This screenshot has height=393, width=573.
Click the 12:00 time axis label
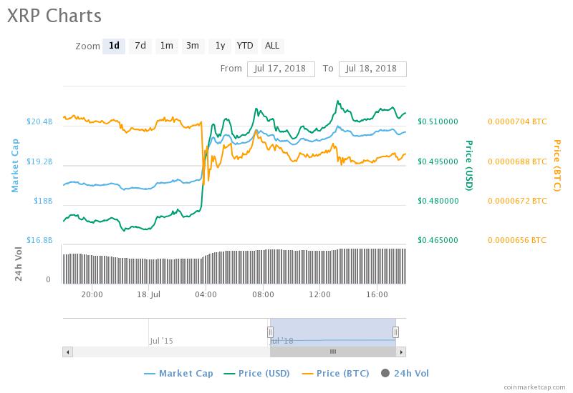click(x=319, y=294)
